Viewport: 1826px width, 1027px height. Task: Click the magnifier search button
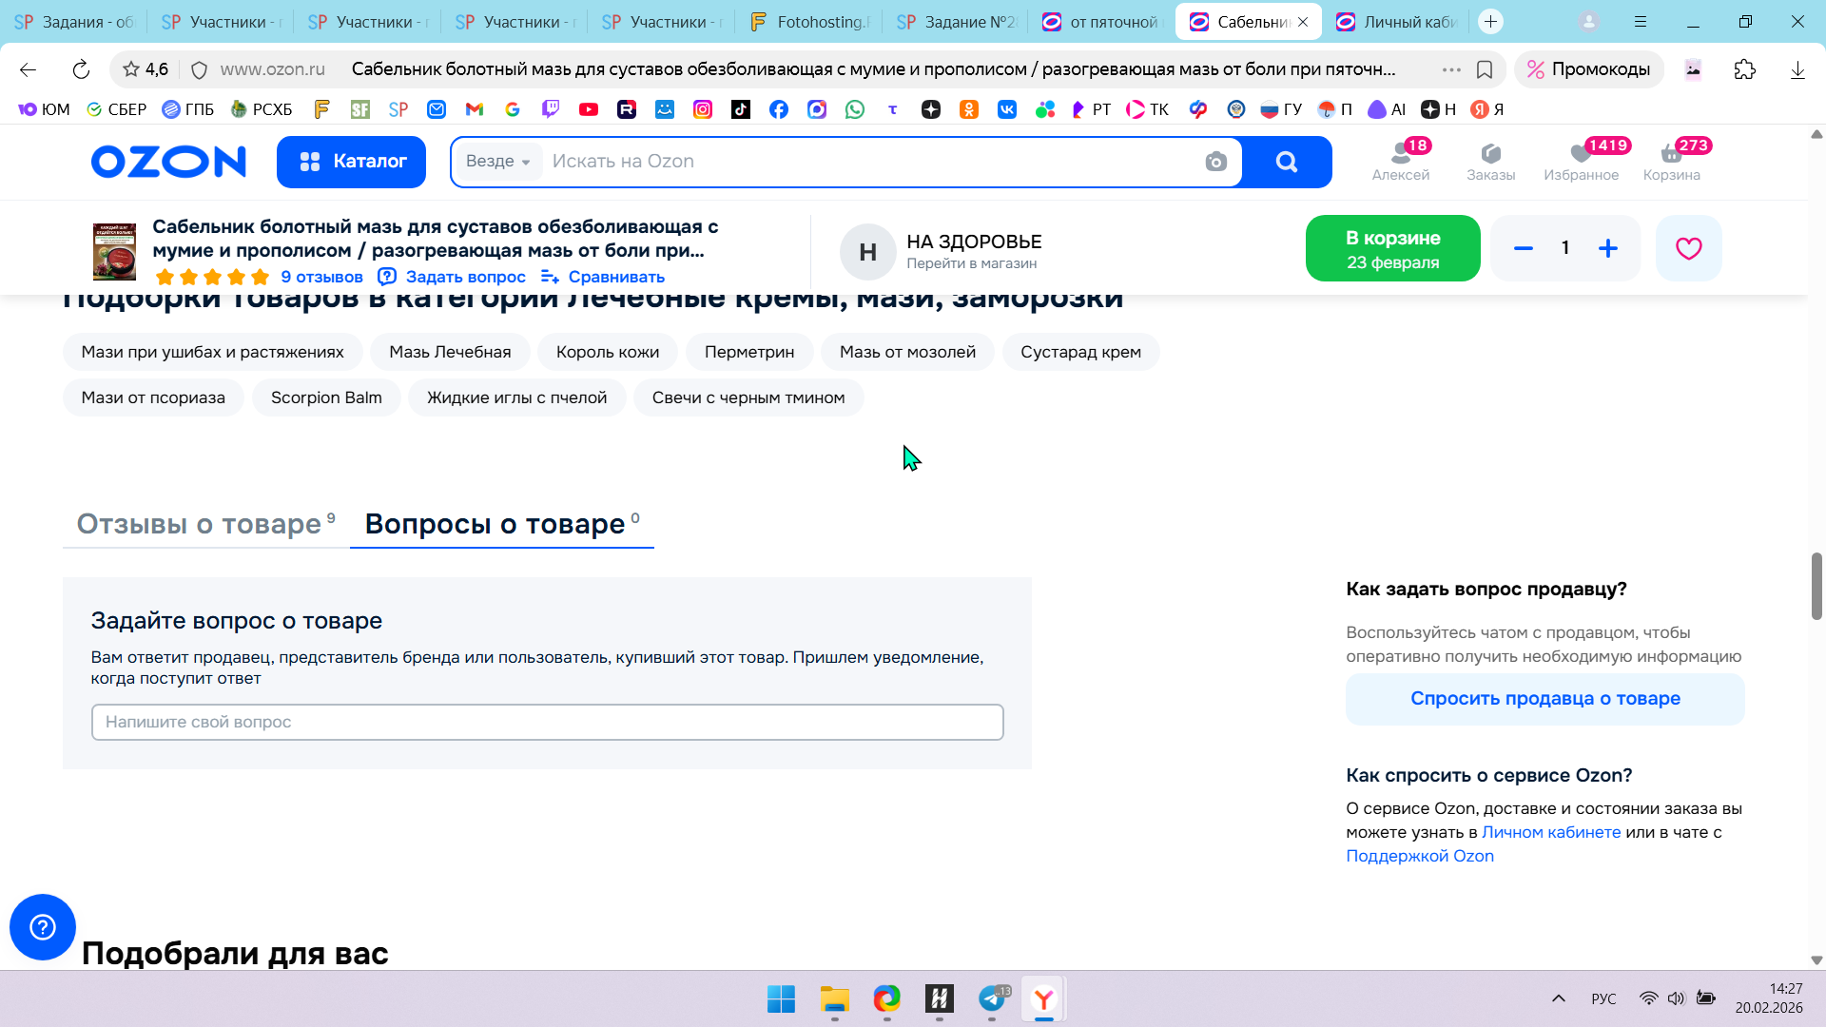[1286, 162]
